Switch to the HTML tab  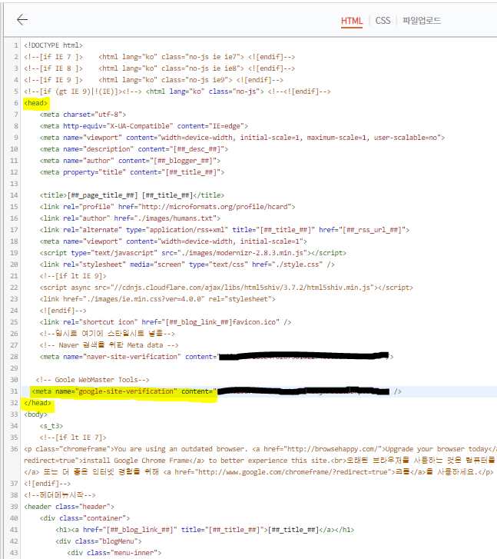click(352, 21)
